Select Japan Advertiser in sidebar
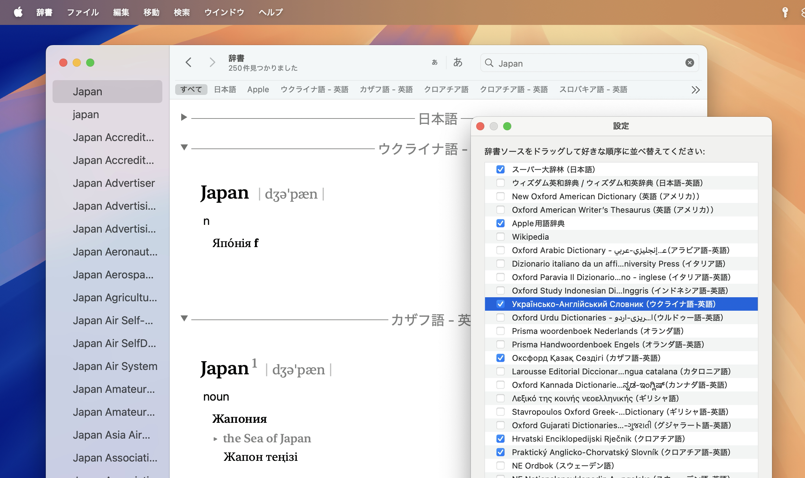Viewport: 805px width, 478px height. pos(107,183)
